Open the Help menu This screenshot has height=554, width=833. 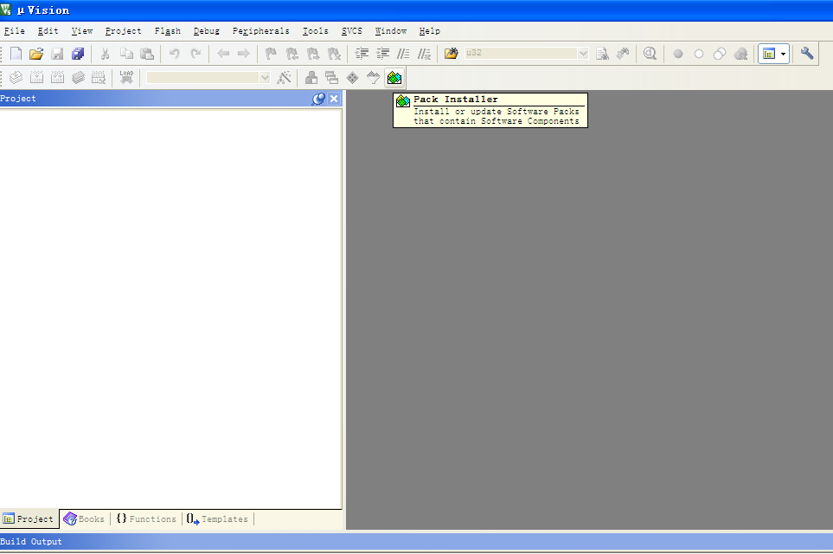429,31
